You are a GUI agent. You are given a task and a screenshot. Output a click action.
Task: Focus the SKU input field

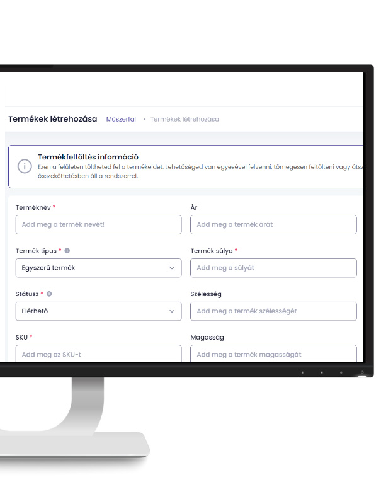[x=98, y=354]
